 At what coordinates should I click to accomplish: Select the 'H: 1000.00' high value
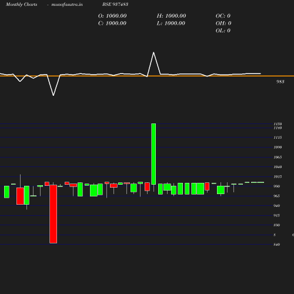[171, 16]
